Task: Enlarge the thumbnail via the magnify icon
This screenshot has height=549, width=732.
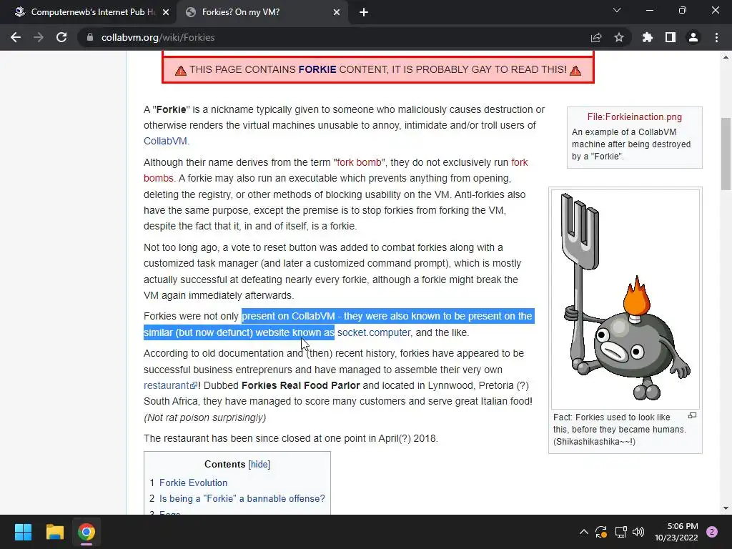Action: (x=692, y=415)
